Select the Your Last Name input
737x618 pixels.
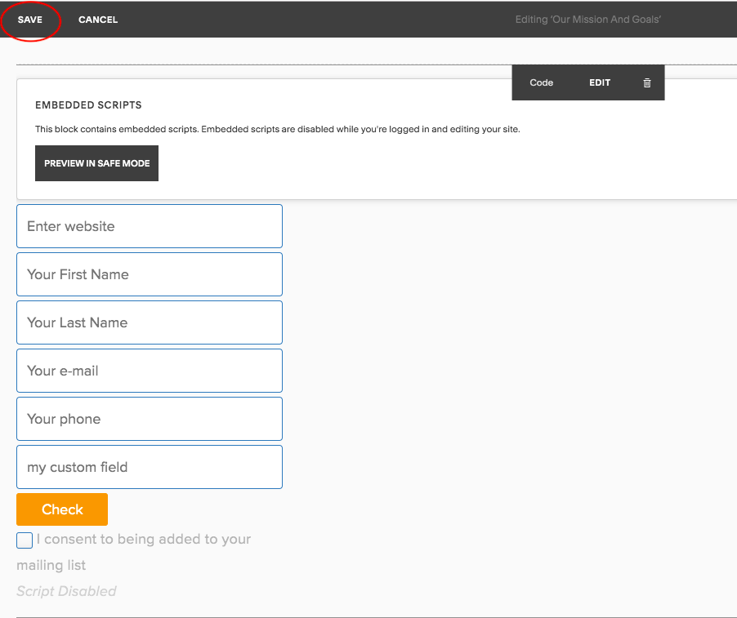pyautogui.click(x=150, y=322)
